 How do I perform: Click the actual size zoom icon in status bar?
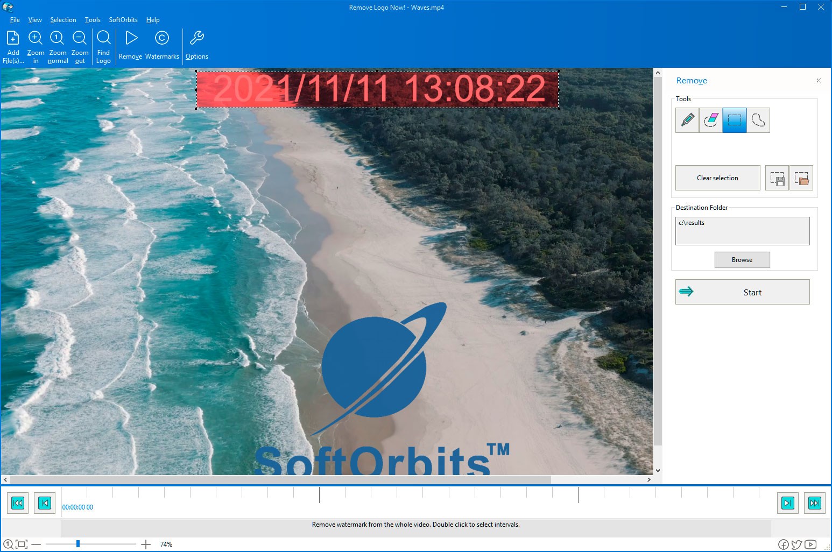8,544
